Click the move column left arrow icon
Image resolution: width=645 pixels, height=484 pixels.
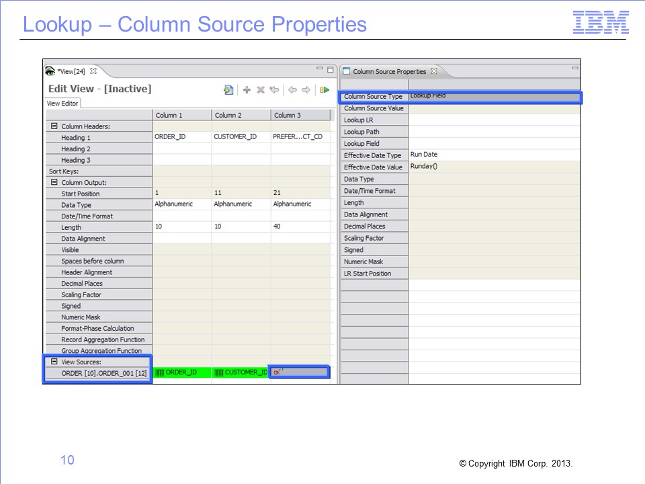point(292,89)
